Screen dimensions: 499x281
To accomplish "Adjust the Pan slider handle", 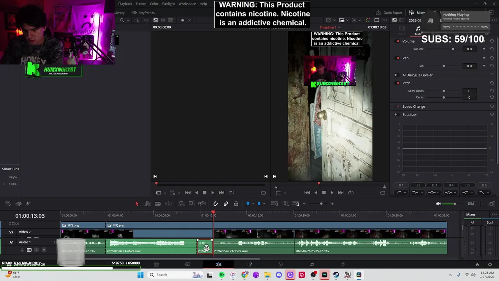I will [x=444, y=66].
